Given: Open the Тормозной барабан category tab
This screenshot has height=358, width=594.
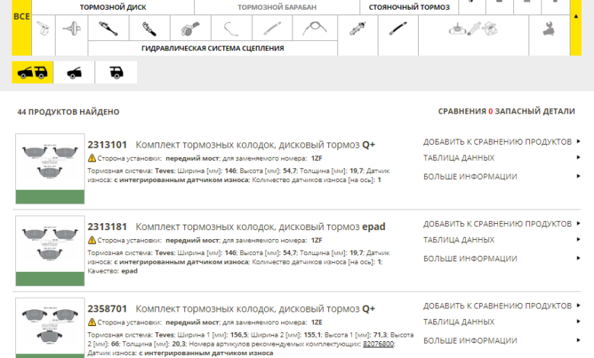Looking at the screenshot, I should point(276,7).
